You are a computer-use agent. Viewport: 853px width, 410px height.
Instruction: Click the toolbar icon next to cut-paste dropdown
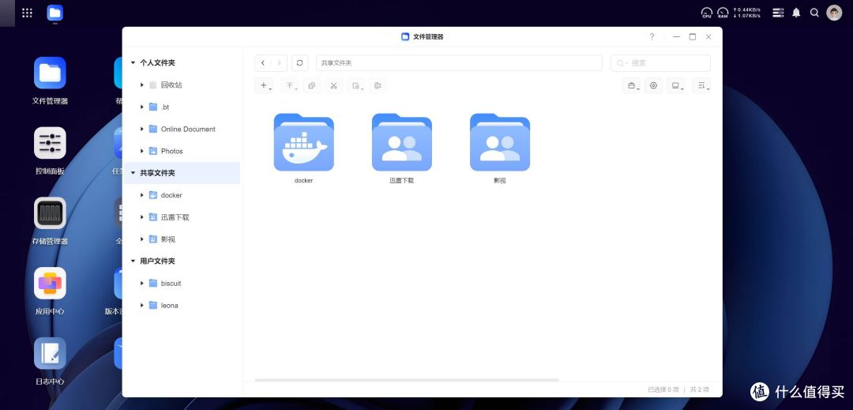pyautogui.click(x=378, y=85)
